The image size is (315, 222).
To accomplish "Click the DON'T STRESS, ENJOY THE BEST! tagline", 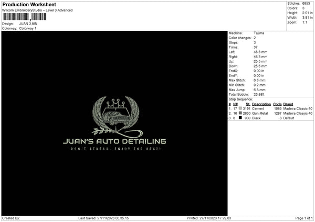I will [115, 149].
